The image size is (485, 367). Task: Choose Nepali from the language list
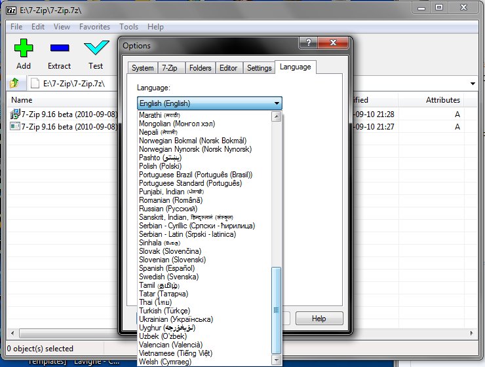tap(204, 132)
